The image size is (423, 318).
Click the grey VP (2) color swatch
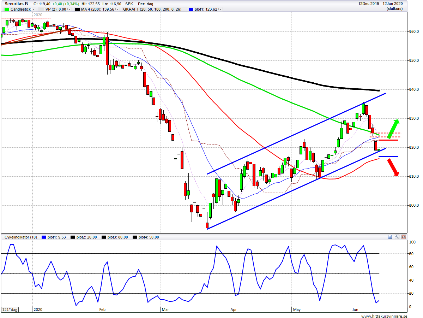click(x=41, y=9)
